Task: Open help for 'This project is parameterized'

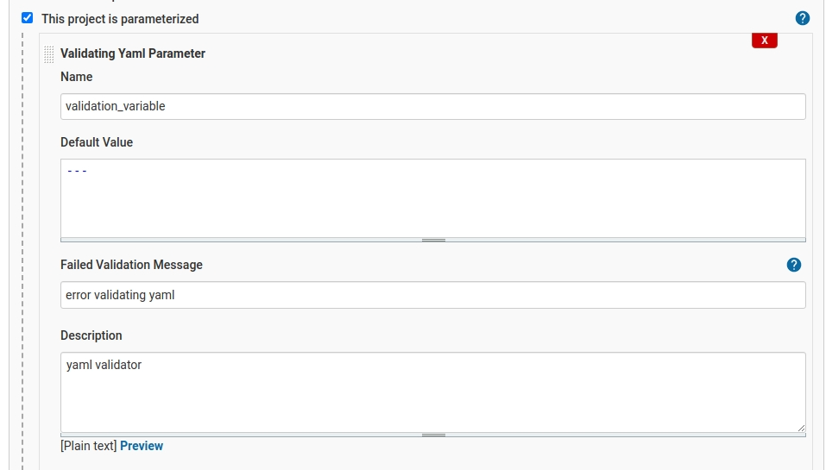Action: (802, 18)
